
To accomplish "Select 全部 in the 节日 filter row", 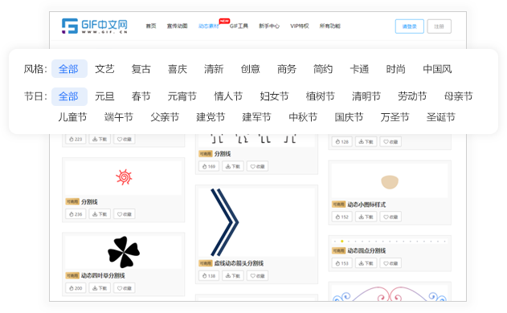I will click(69, 96).
